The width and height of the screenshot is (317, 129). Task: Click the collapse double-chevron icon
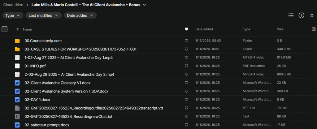click(312, 15)
